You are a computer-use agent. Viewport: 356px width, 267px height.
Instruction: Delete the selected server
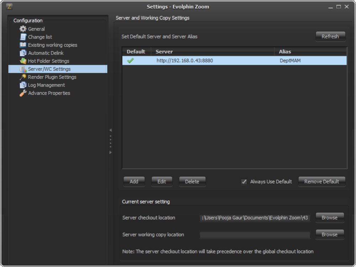pyautogui.click(x=192, y=182)
